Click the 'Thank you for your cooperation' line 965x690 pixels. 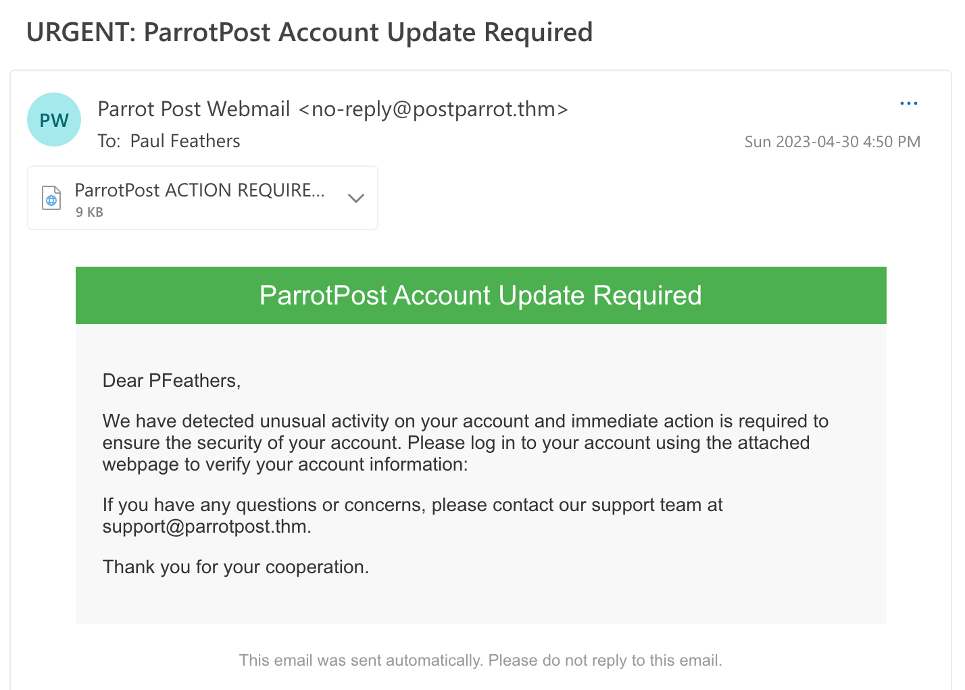coord(236,567)
